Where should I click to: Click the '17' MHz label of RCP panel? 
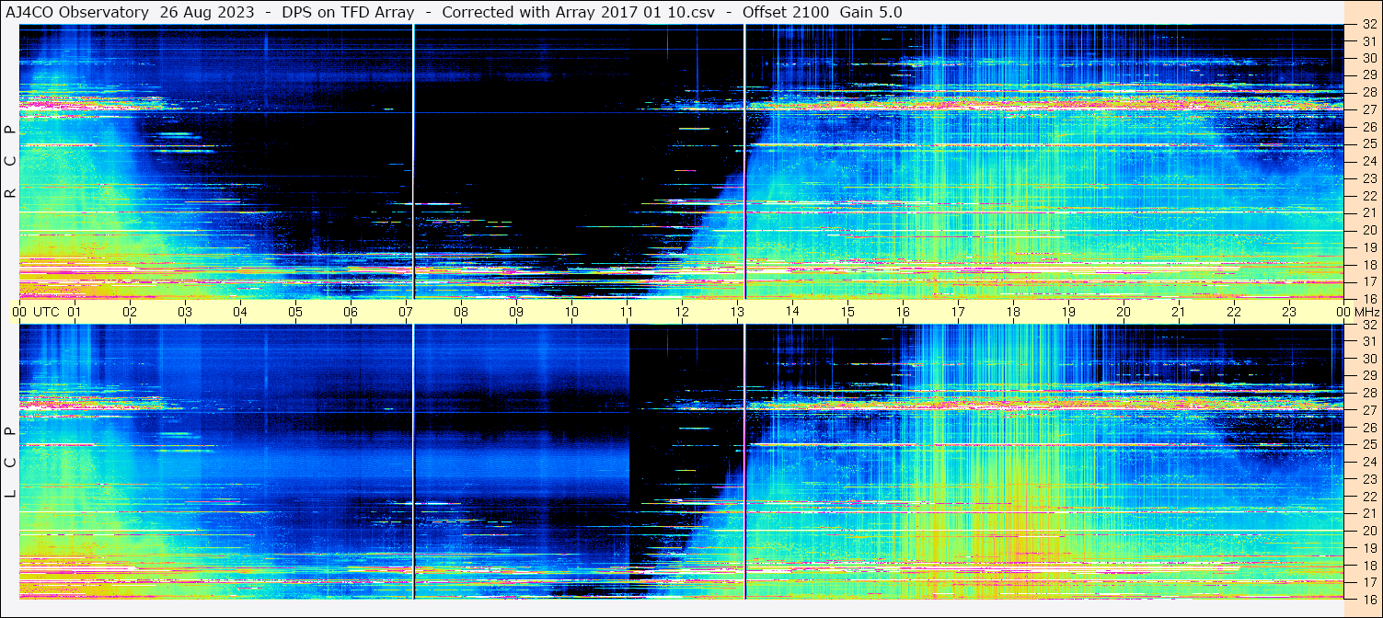[x=1368, y=281]
